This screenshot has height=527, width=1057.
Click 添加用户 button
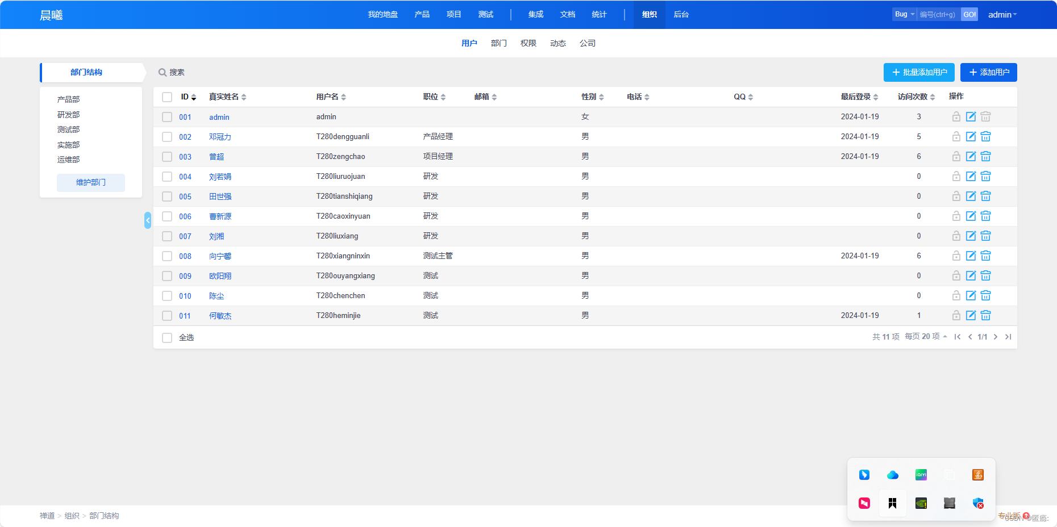click(989, 72)
